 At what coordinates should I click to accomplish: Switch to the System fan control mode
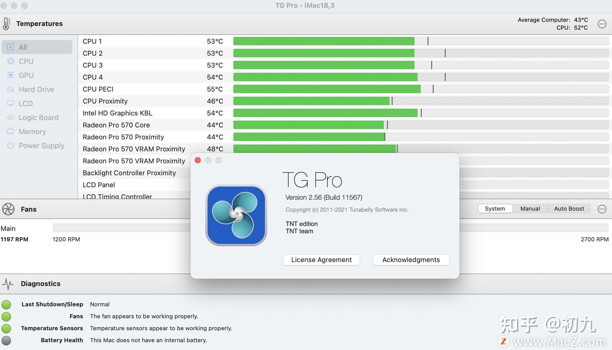(495, 208)
